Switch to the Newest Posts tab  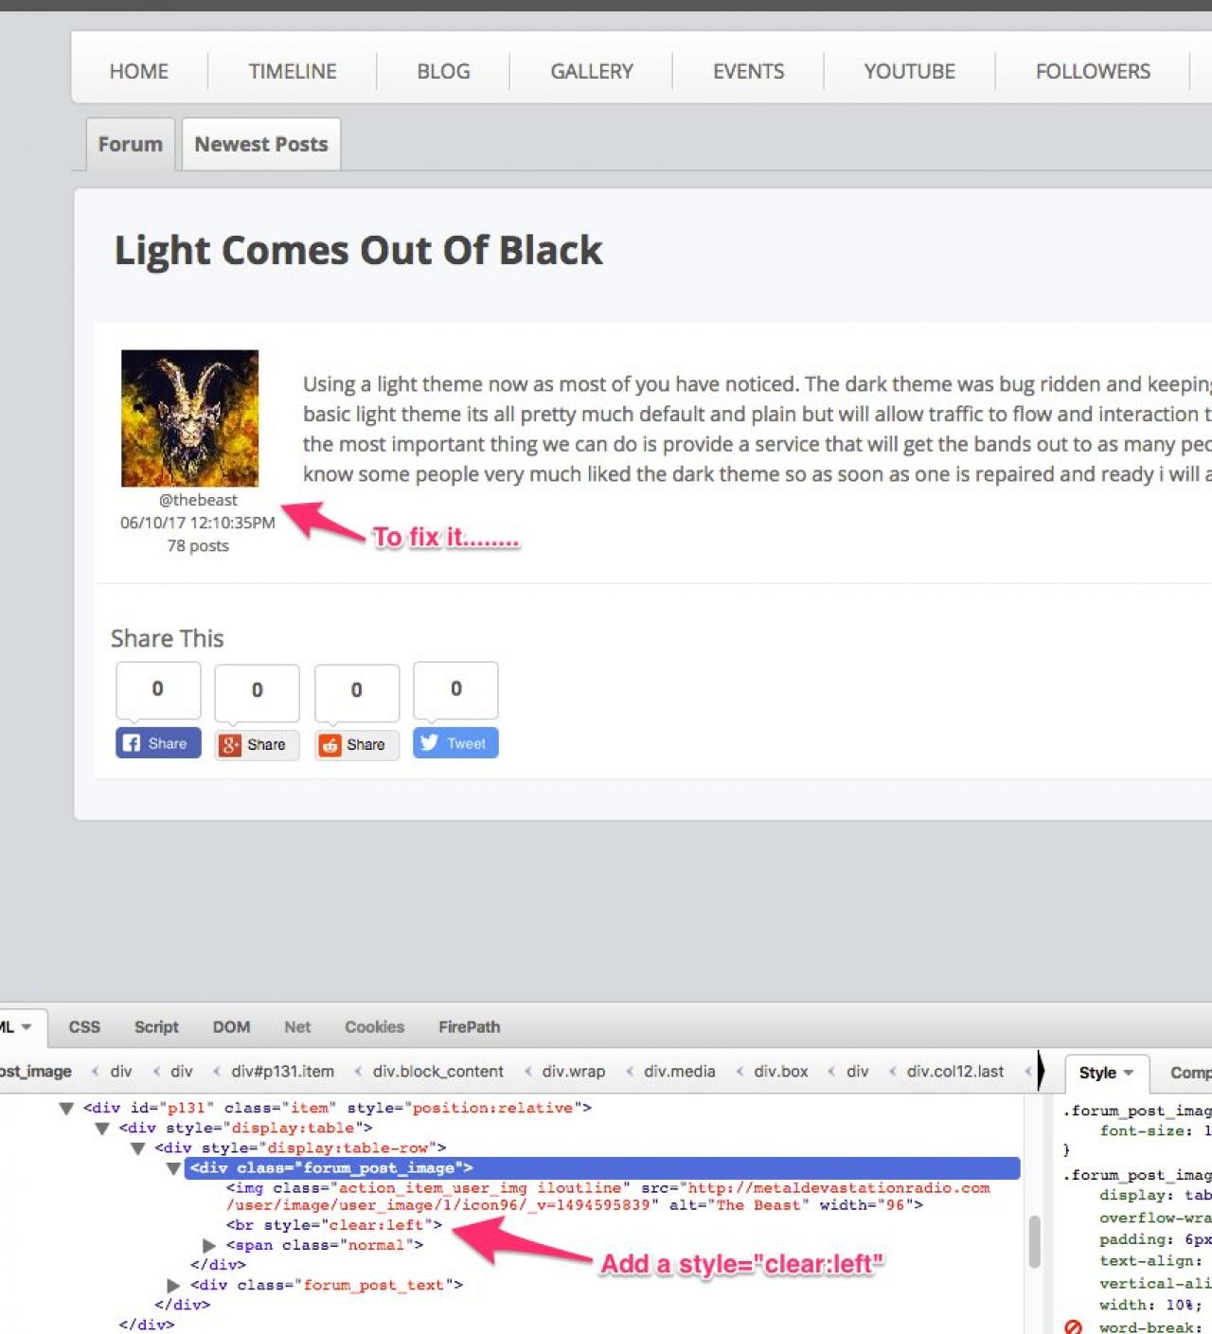261,144
